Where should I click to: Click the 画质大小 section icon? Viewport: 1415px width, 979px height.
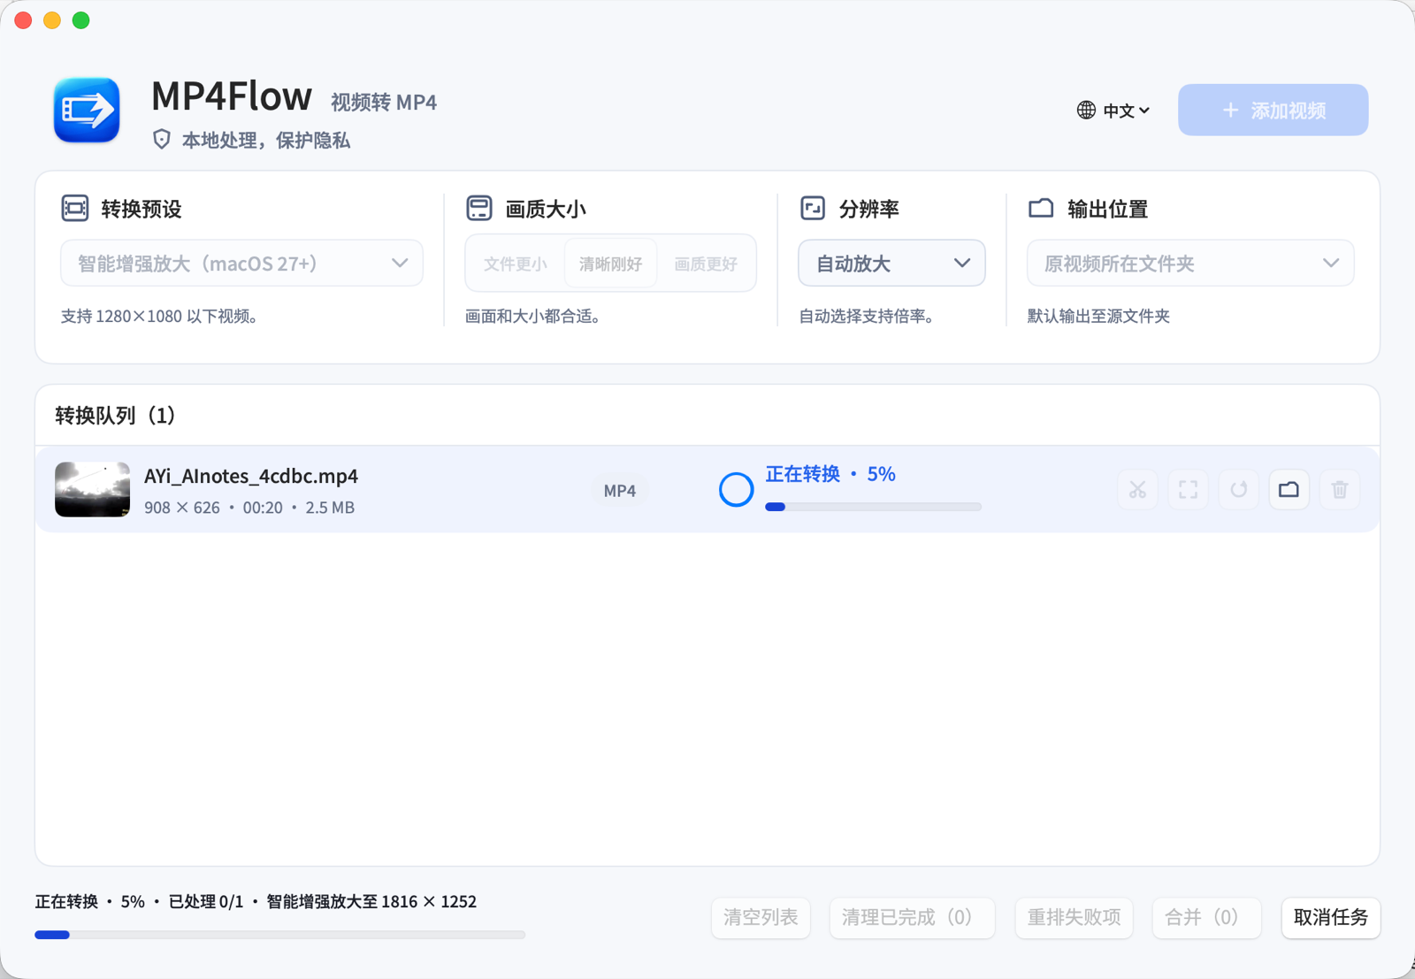(x=479, y=209)
